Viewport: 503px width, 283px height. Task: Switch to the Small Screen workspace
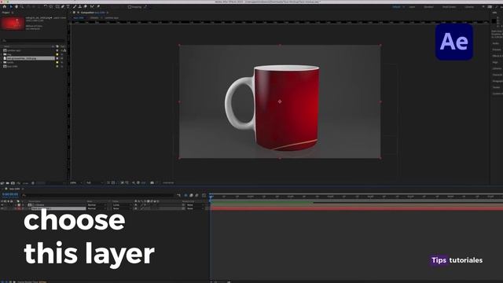click(449, 7)
